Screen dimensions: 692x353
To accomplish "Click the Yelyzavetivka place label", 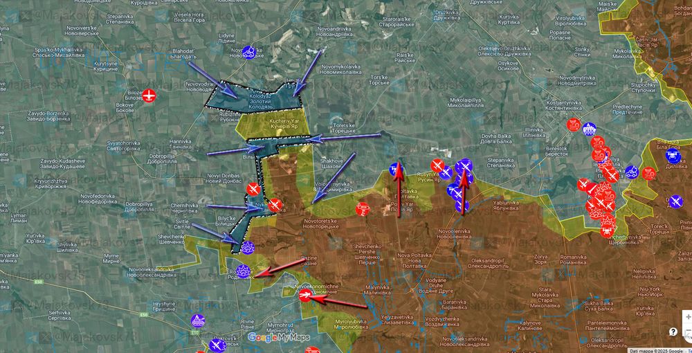I will 397,320.
